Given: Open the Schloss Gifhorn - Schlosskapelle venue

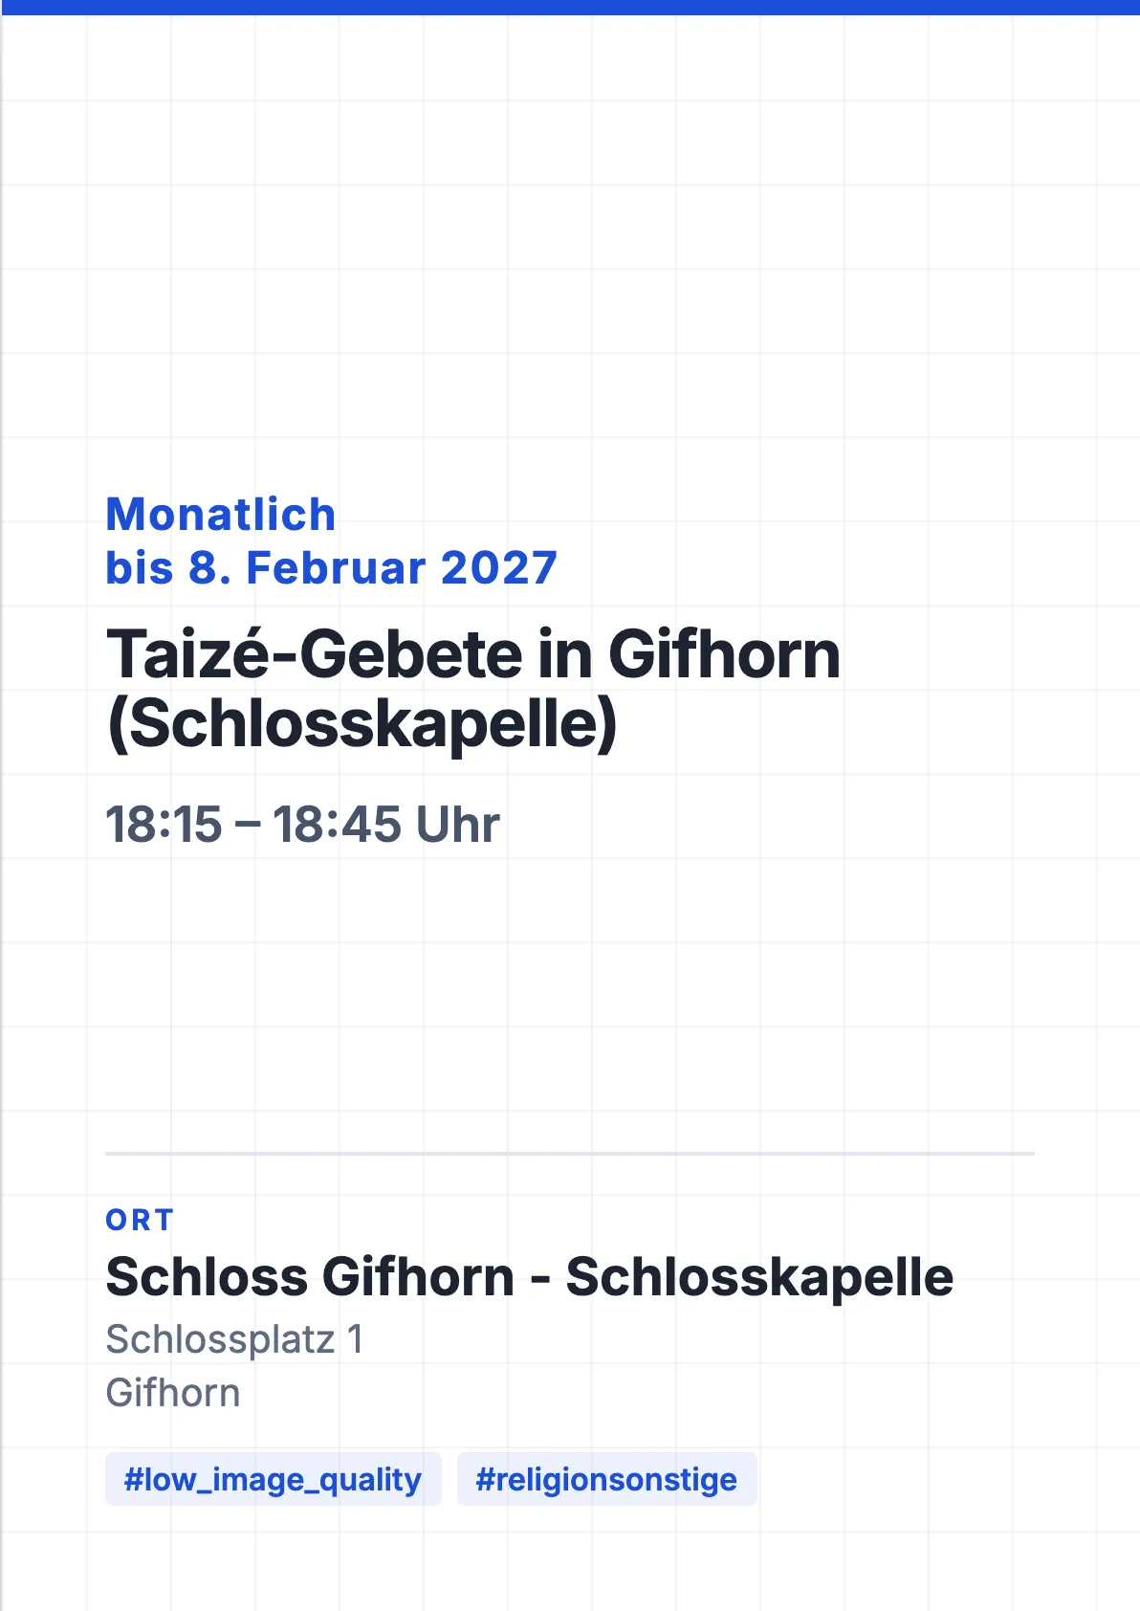Looking at the screenshot, I should [530, 1277].
